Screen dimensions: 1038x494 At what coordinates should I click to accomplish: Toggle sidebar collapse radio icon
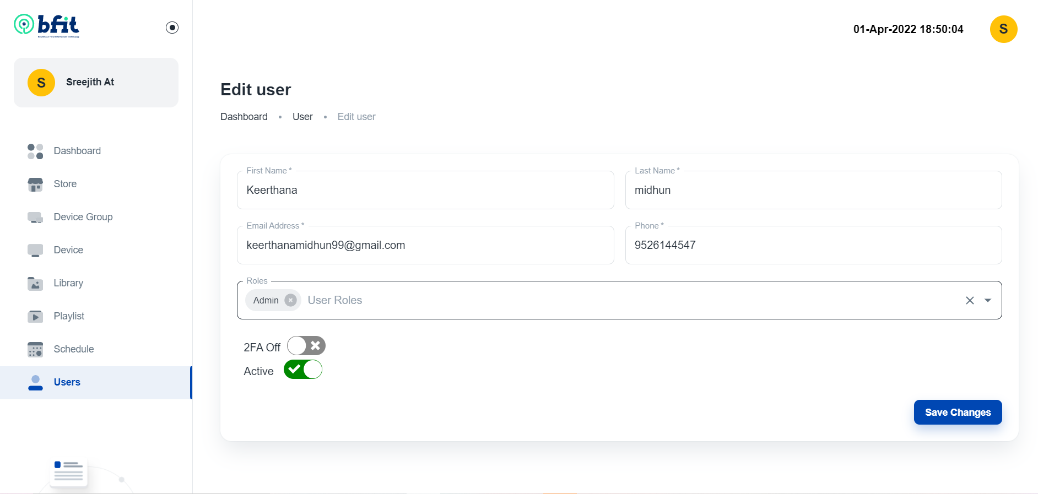click(172, 28)
